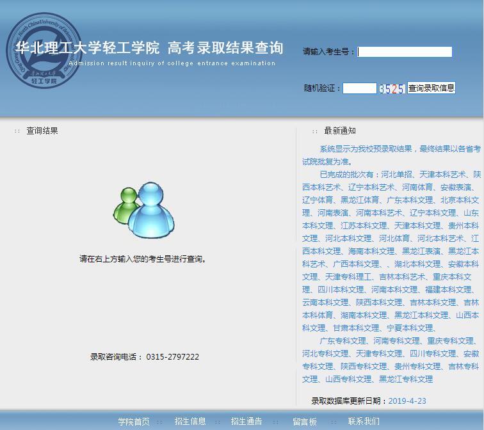
Task: Click the college circular logo emblem
Action: coord(44,51)
